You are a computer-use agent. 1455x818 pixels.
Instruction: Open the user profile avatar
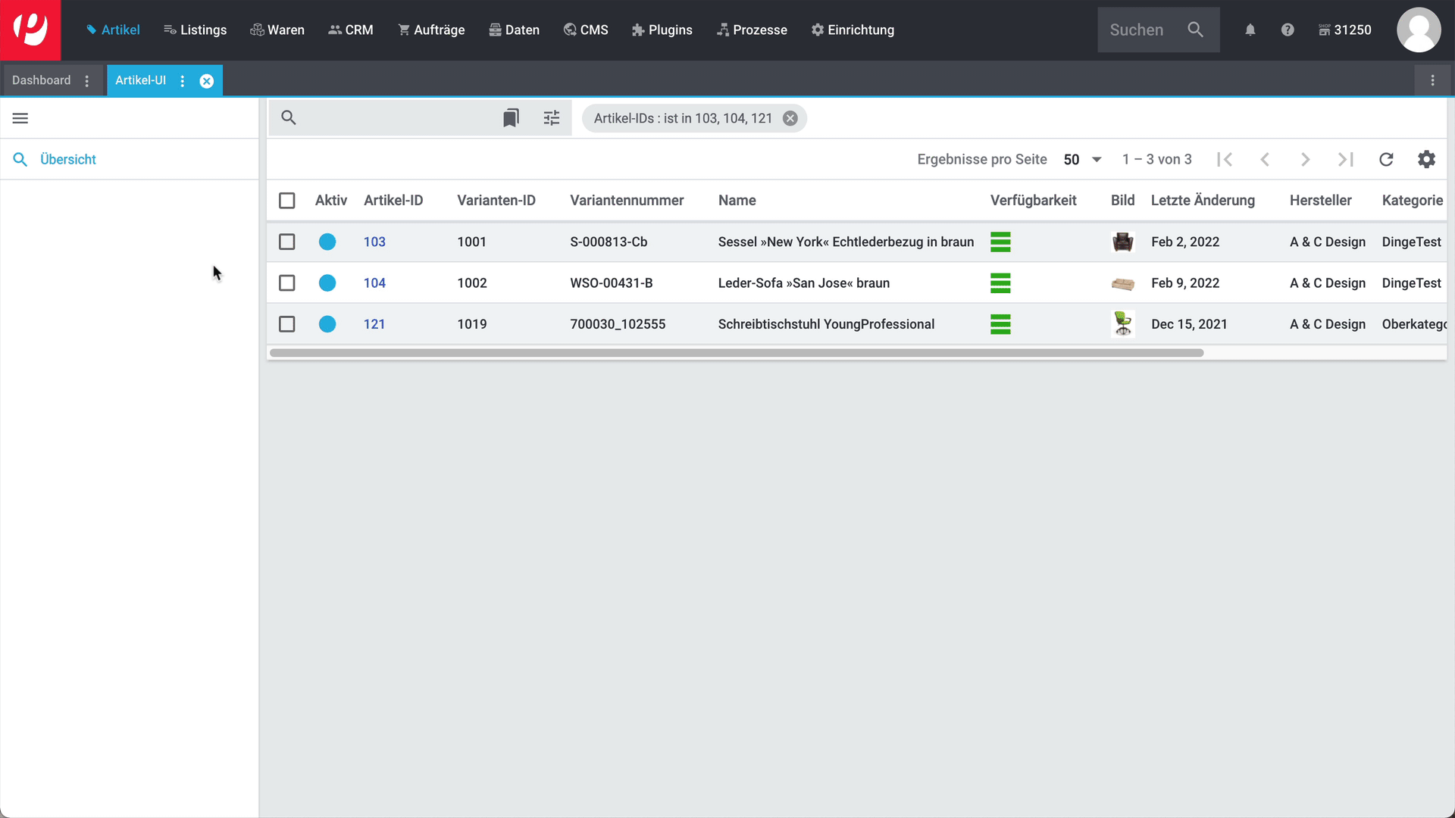1419,30
